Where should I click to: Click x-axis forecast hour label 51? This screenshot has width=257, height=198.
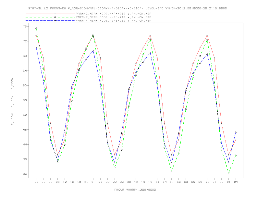click(x=157, y=182)
